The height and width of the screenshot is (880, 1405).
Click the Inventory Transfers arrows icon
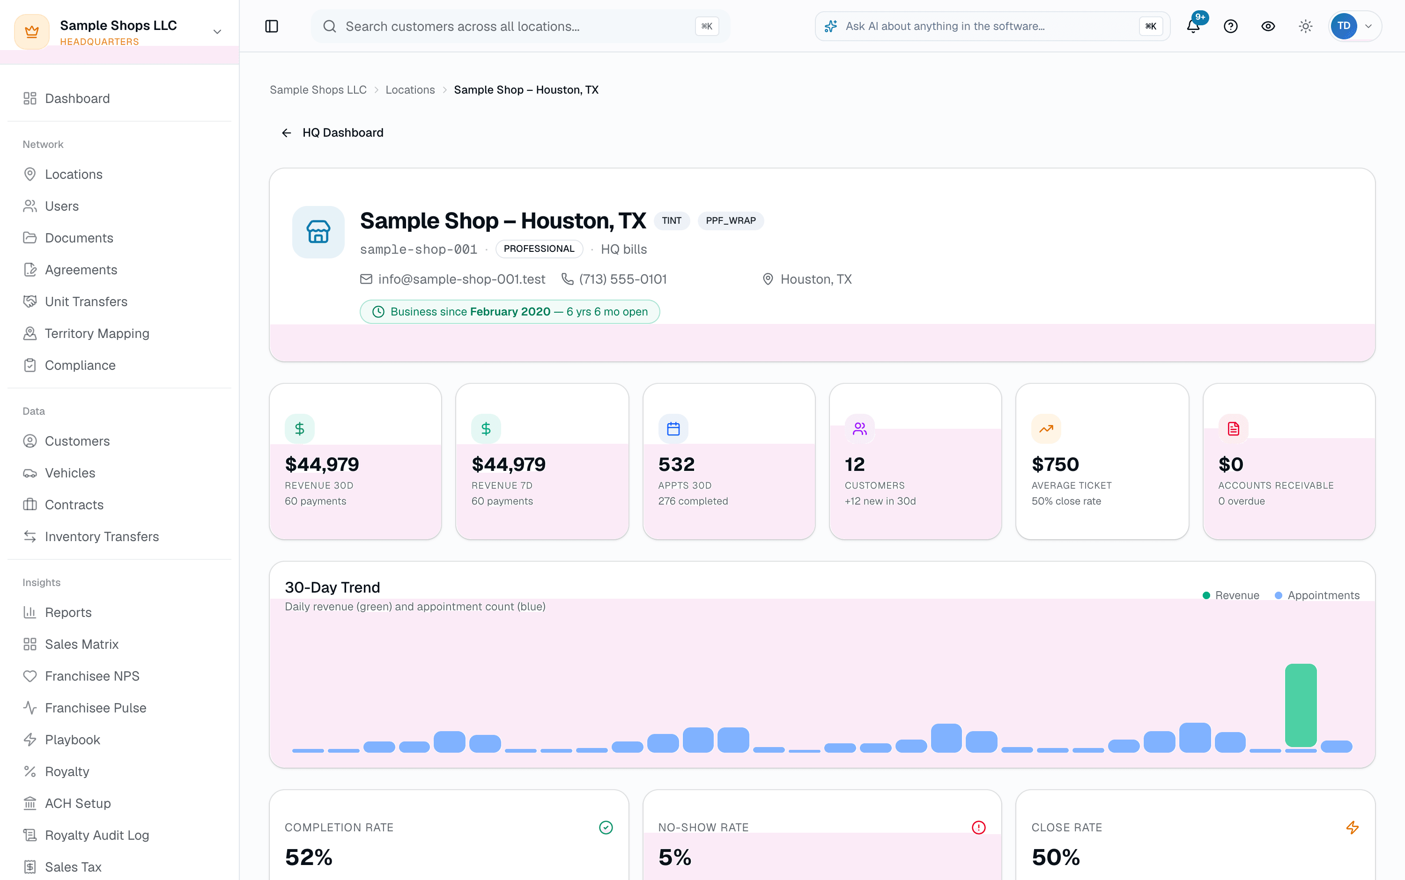tap(30, 536)
